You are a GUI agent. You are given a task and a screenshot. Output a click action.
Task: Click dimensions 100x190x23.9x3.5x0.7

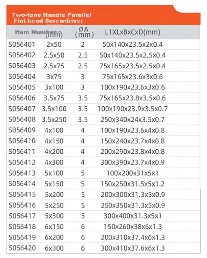132,109
